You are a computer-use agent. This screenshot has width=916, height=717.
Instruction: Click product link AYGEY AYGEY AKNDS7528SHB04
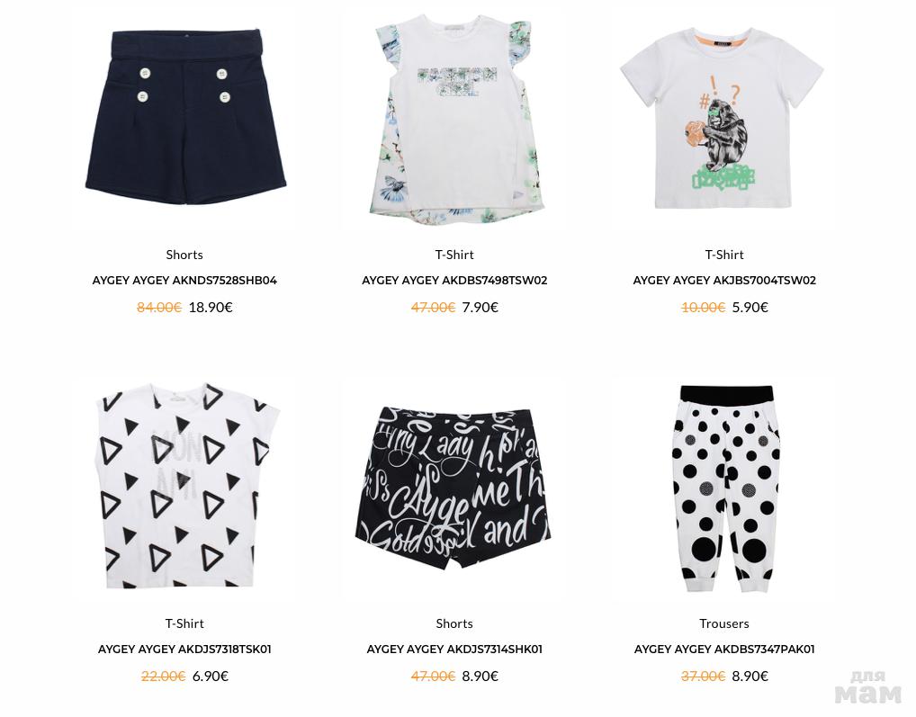click(x=184, y=281)
